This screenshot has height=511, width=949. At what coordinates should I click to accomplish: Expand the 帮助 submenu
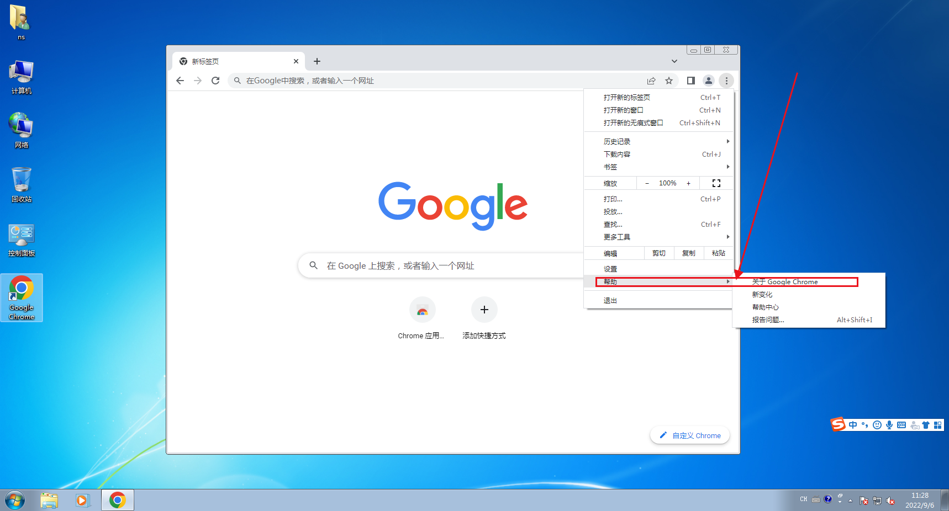click(658, 282)
